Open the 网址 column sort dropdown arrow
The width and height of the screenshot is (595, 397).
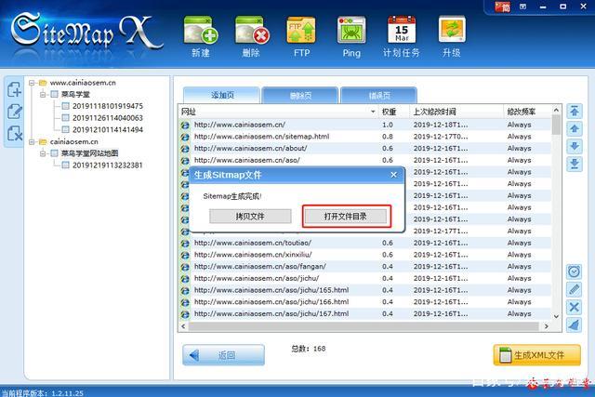tap(373, 112)
